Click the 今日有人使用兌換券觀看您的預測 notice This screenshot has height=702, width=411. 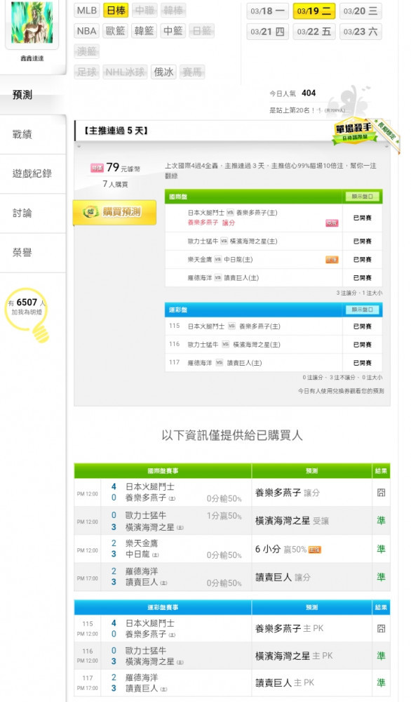341,391
